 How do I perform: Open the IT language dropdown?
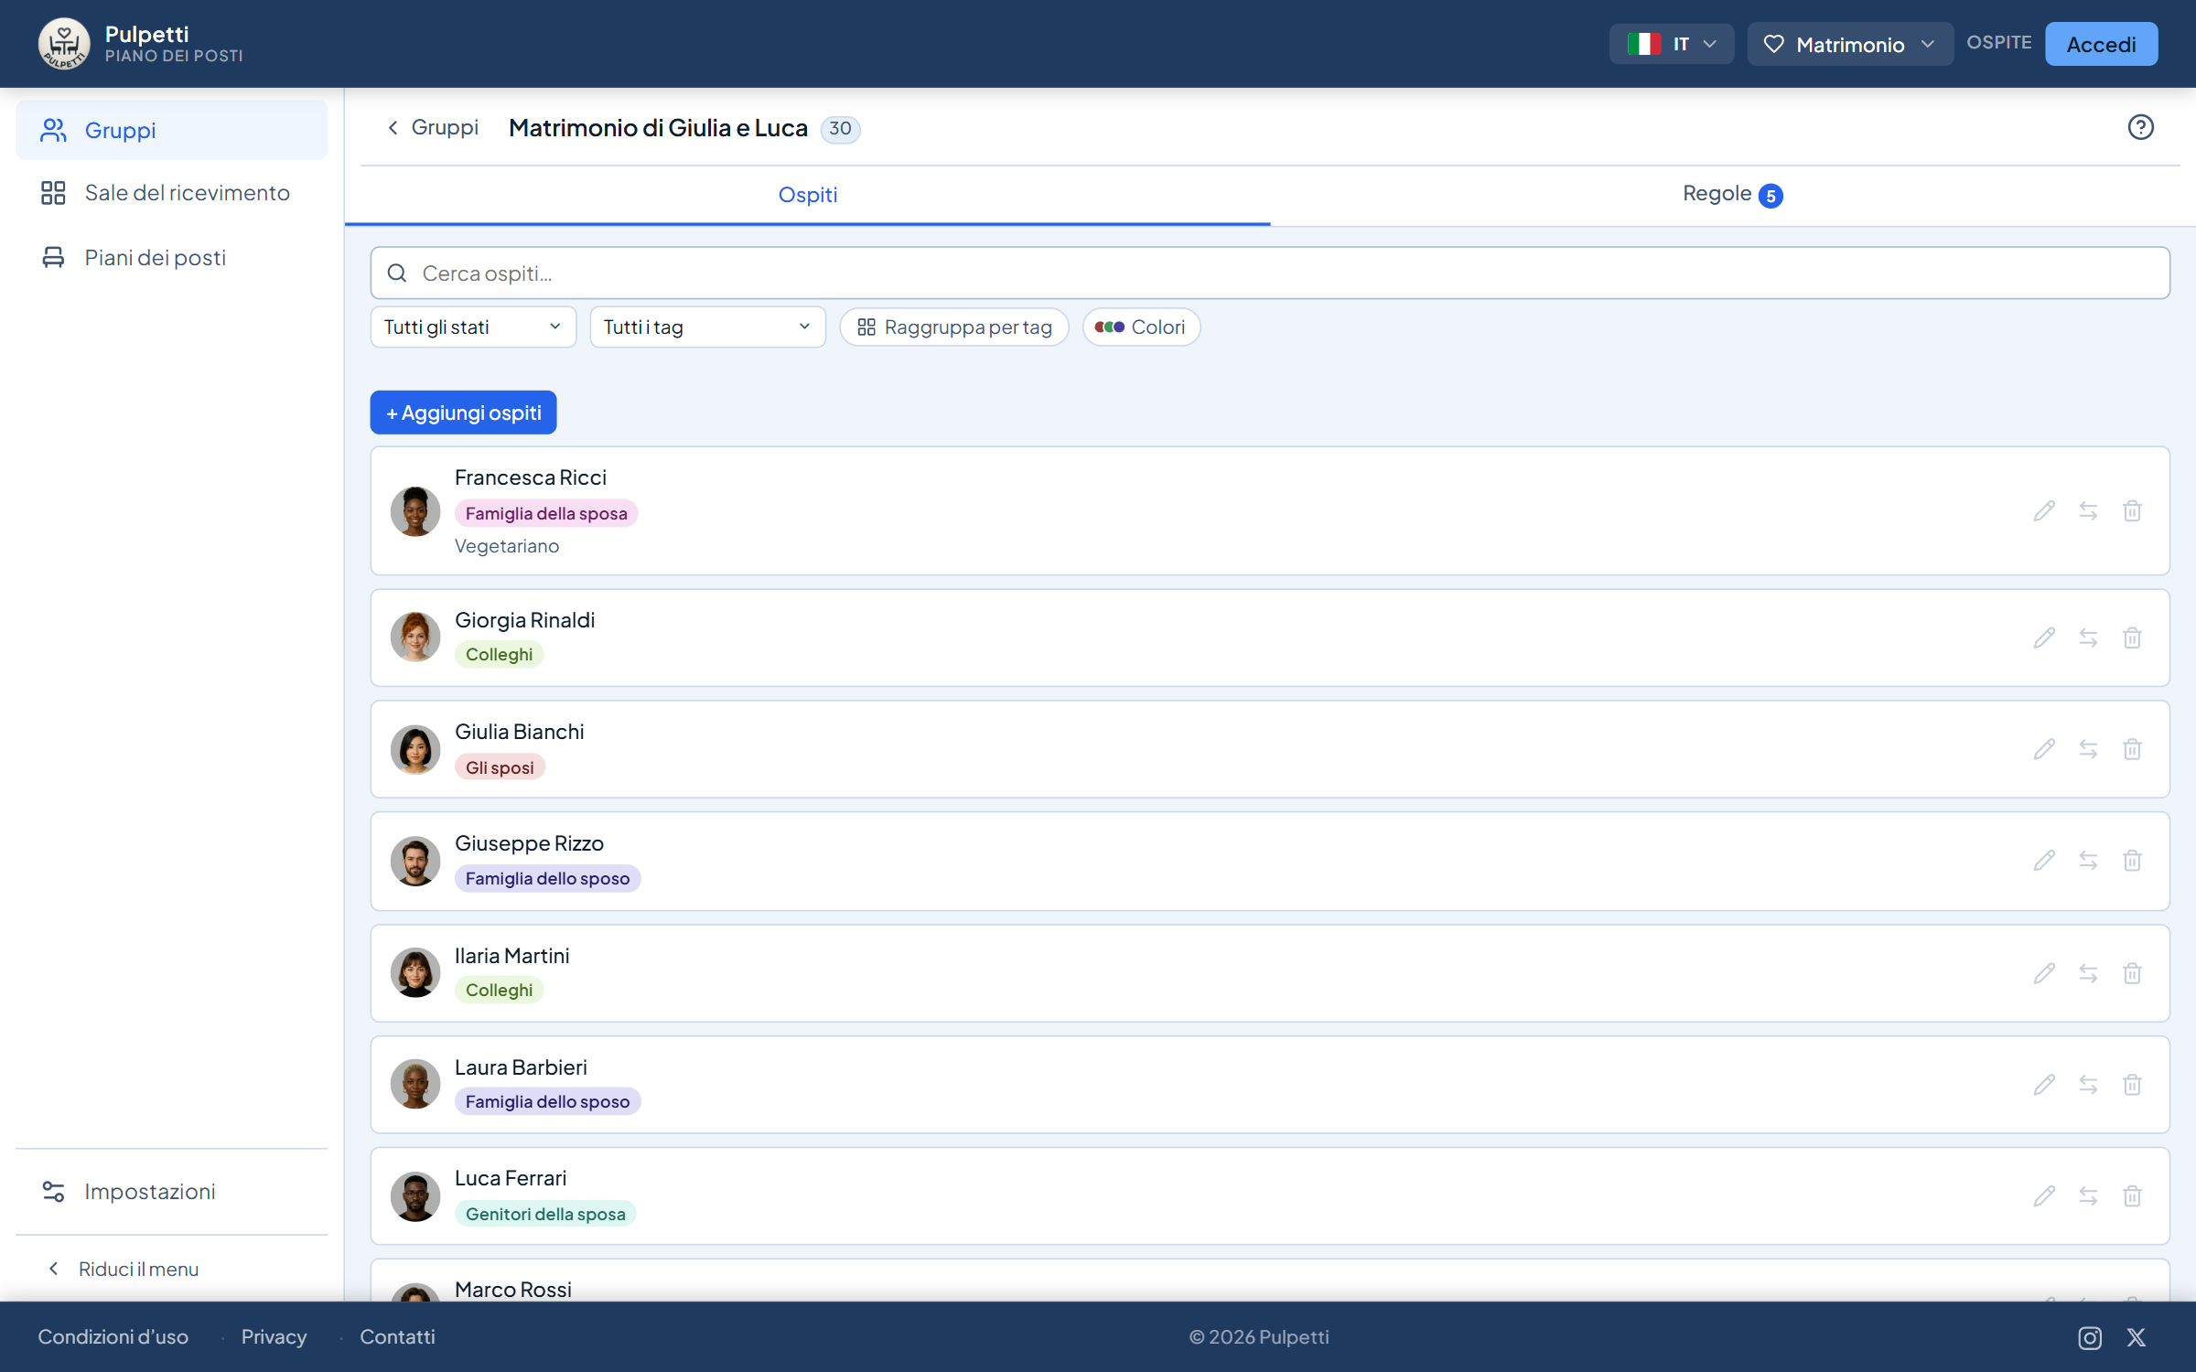point(1671,44)
